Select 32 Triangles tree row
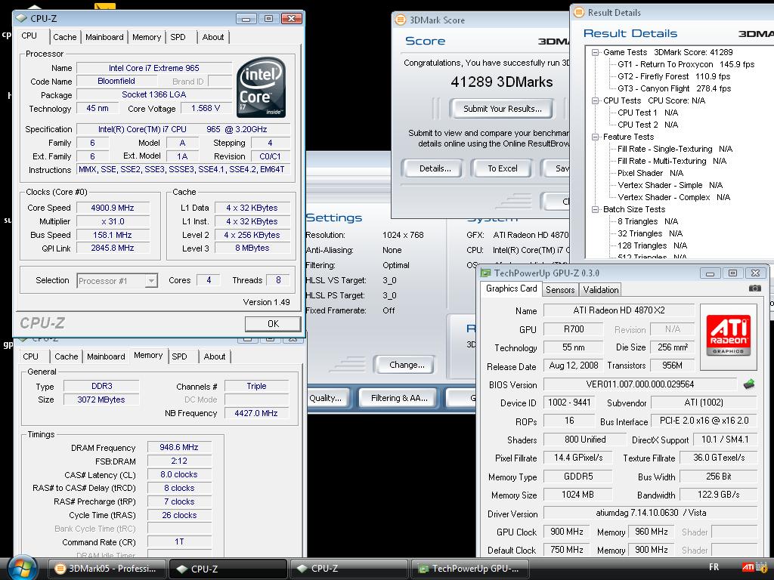This screenshot has height=580, width=774. click(650, 234)
